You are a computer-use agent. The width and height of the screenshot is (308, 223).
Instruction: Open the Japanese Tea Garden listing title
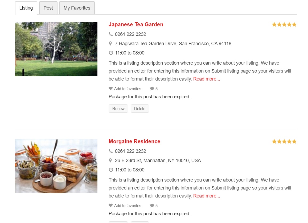point(136,24)
